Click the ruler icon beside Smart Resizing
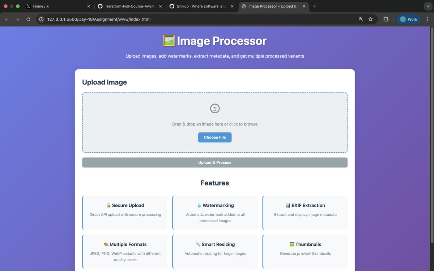Image resolution: width=434 pixels, height=271 pixels. point(198,244)
